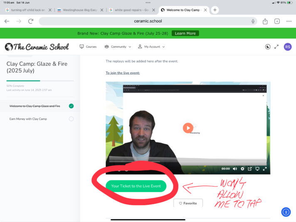Viewport: 296px width, 222px height.
Task: Tap the browser share icon
Action: [265, 21]
